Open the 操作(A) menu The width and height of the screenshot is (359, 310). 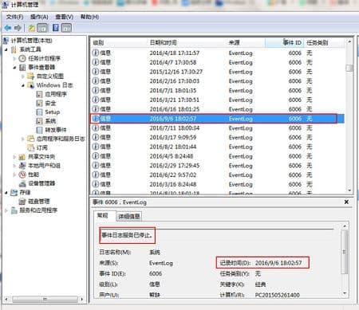click(x=39, y=17)
